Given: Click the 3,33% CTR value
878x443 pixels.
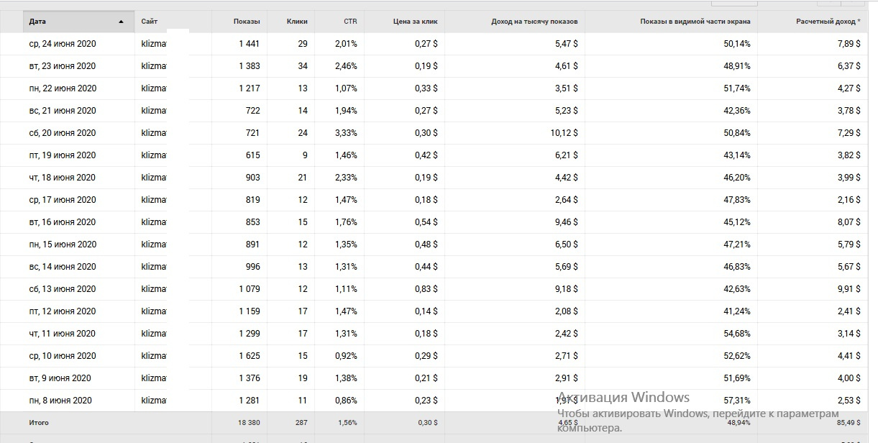Looking at the screenshot, I should tap(346, 133).
